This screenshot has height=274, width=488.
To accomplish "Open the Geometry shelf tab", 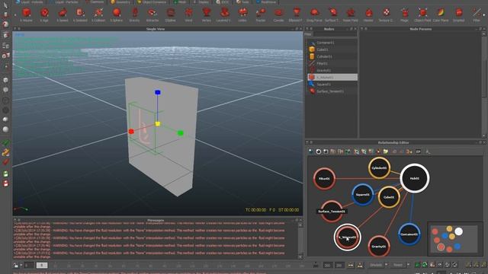I will [x=120, y=2].
